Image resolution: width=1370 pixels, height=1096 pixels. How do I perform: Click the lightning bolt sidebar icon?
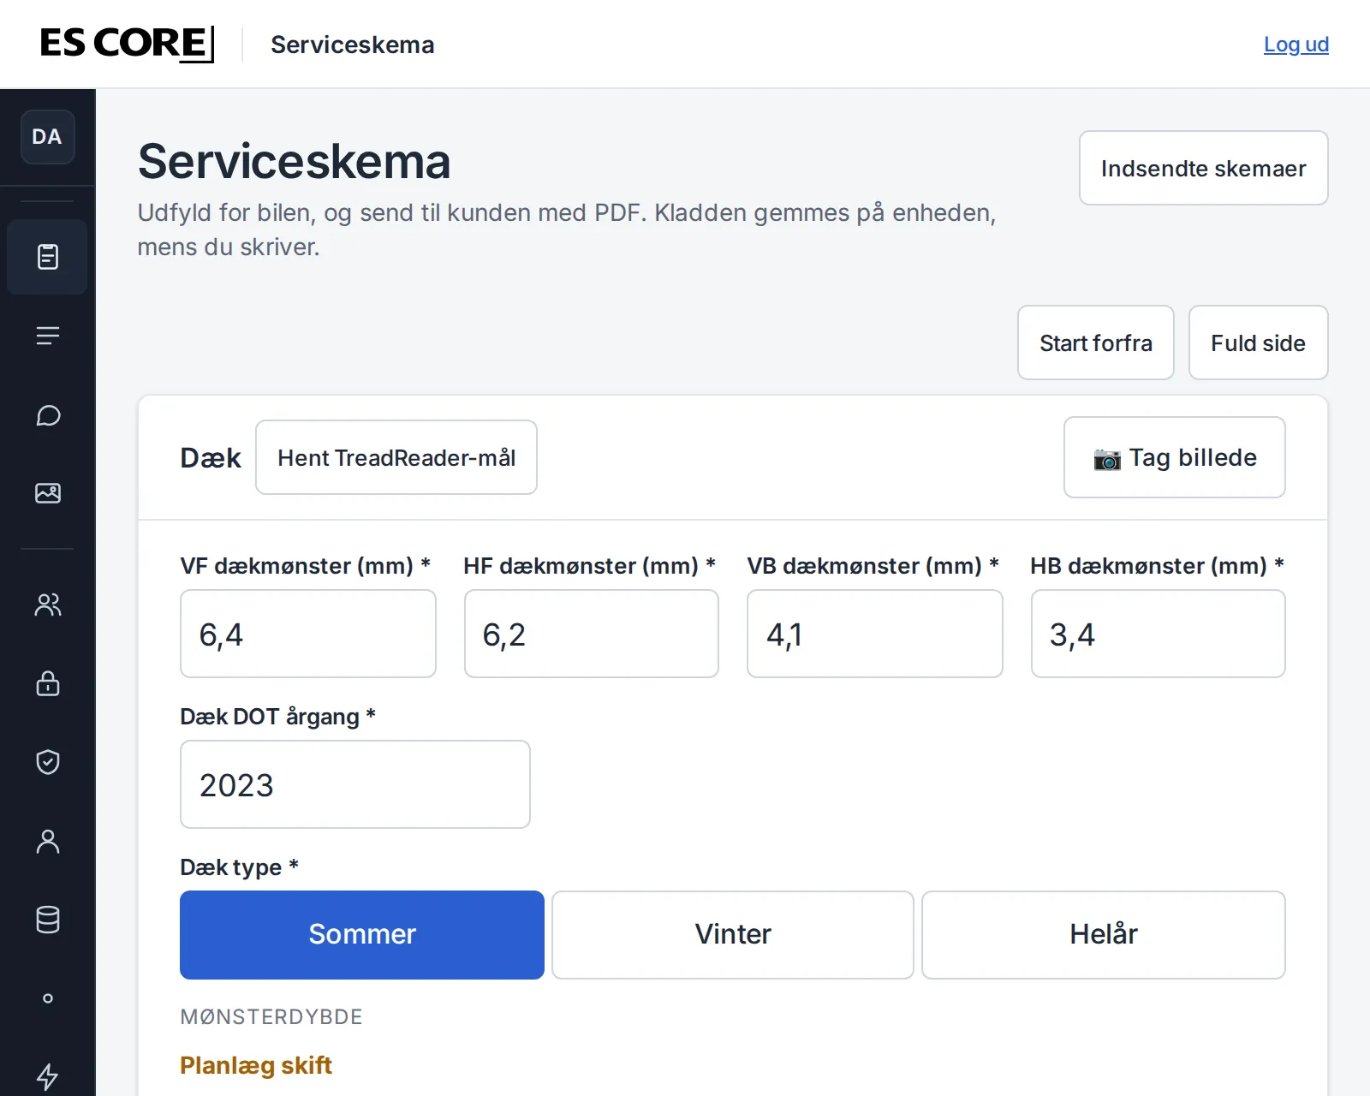pyautogui.click(x=48, y=1076)
